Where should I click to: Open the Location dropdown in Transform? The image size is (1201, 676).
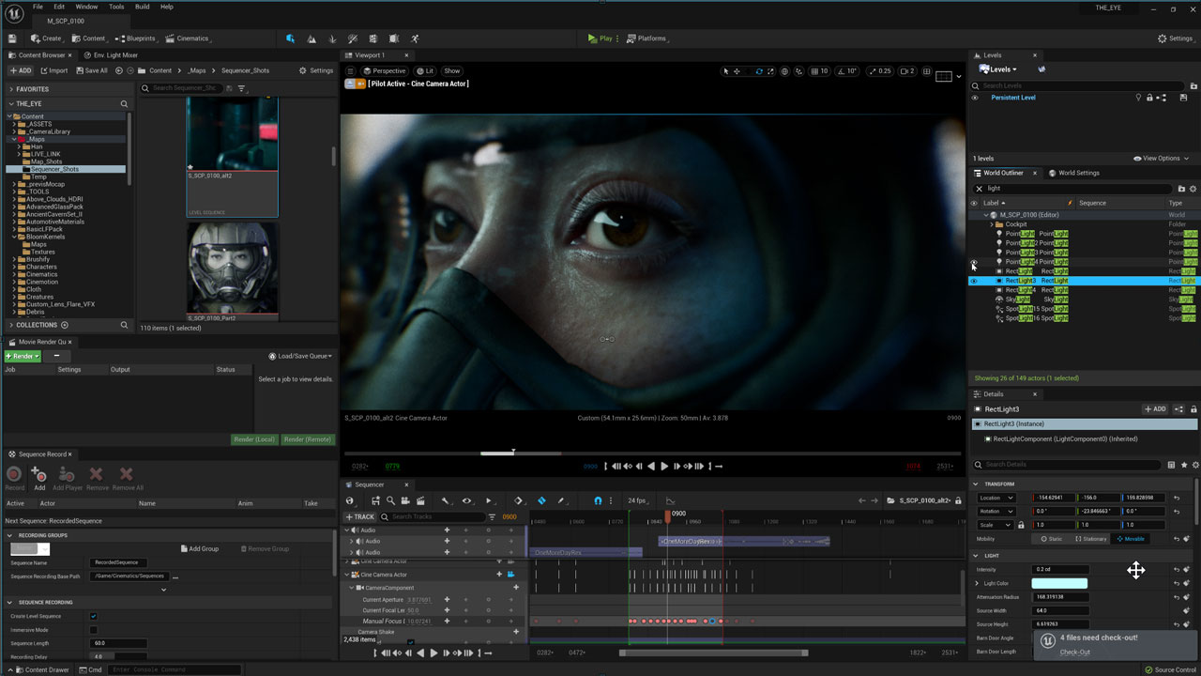click(996, 498)
